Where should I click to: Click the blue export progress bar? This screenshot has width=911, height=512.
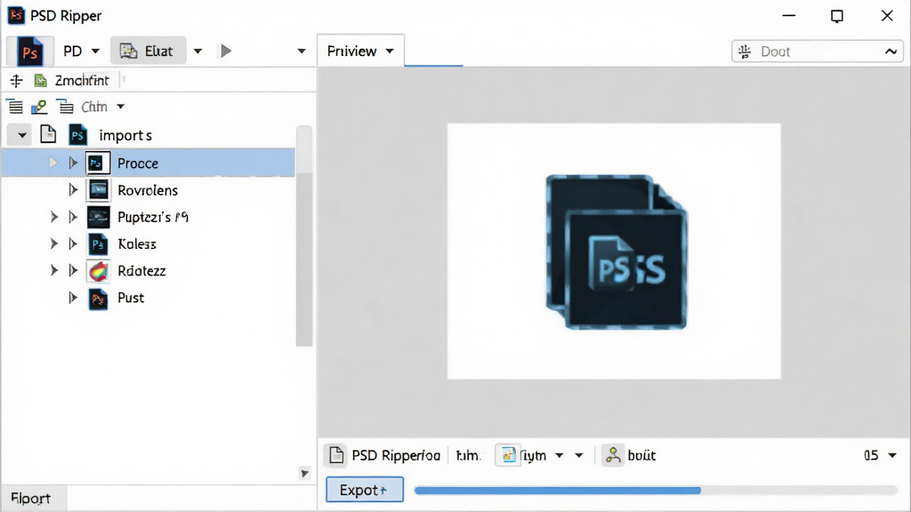(x=557, y=491)
